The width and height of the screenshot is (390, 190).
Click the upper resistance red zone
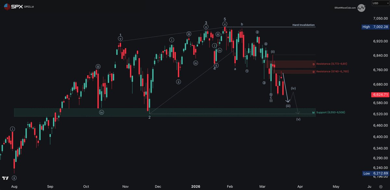coord(291,64)
